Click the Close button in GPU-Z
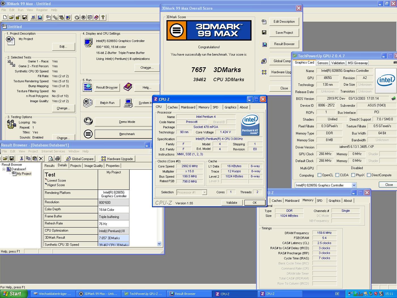This screenshot has width=397, height=298. coord(388,185)
